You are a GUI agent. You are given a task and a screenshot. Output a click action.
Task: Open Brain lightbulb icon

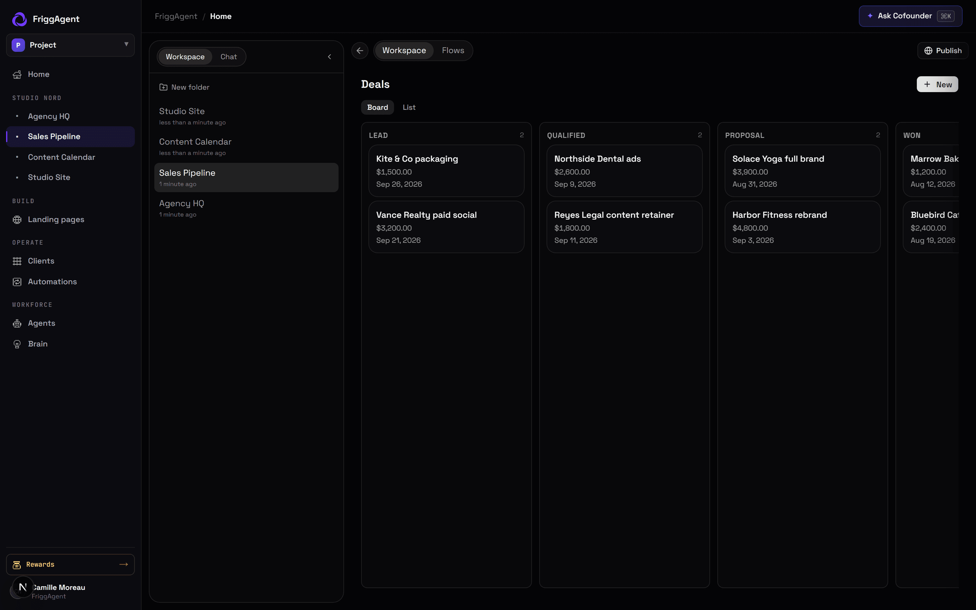click(x=17, y=344)
